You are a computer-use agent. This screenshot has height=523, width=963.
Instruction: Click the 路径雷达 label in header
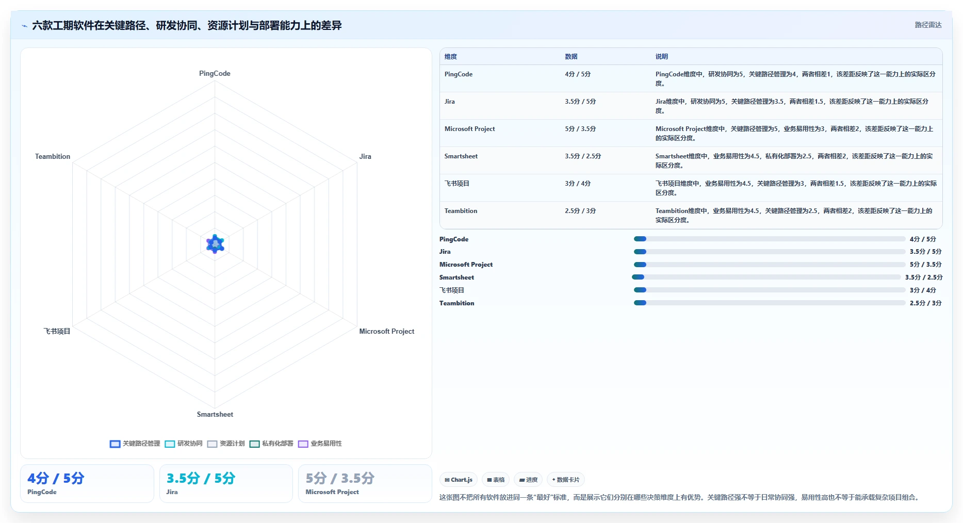[x=928, y=25]
